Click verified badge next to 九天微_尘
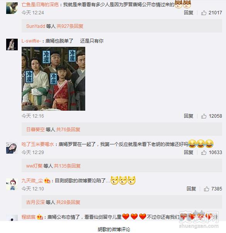Image resolution: width=226 pixels, height=233 pixels. (x=47, y=180)
